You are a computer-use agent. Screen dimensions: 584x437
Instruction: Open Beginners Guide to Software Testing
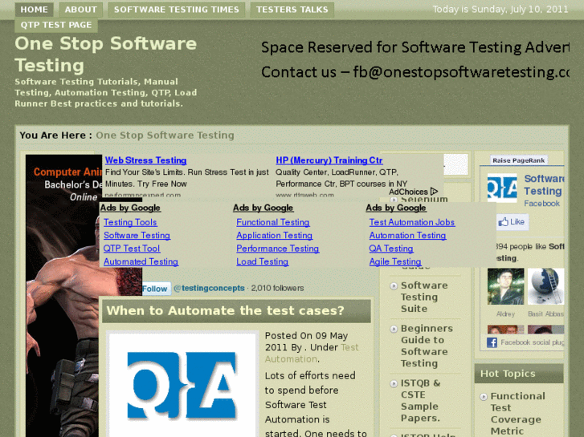pyautogui.click(x=427, y=346)
